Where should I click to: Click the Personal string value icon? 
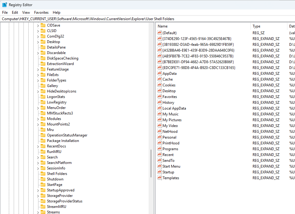pyautogui.click(x=159, y=137)
